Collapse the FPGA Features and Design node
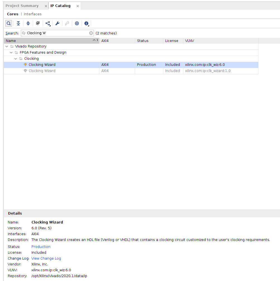Image resolution: width=280 pixels, height=281 pixels. coord(11,53)
